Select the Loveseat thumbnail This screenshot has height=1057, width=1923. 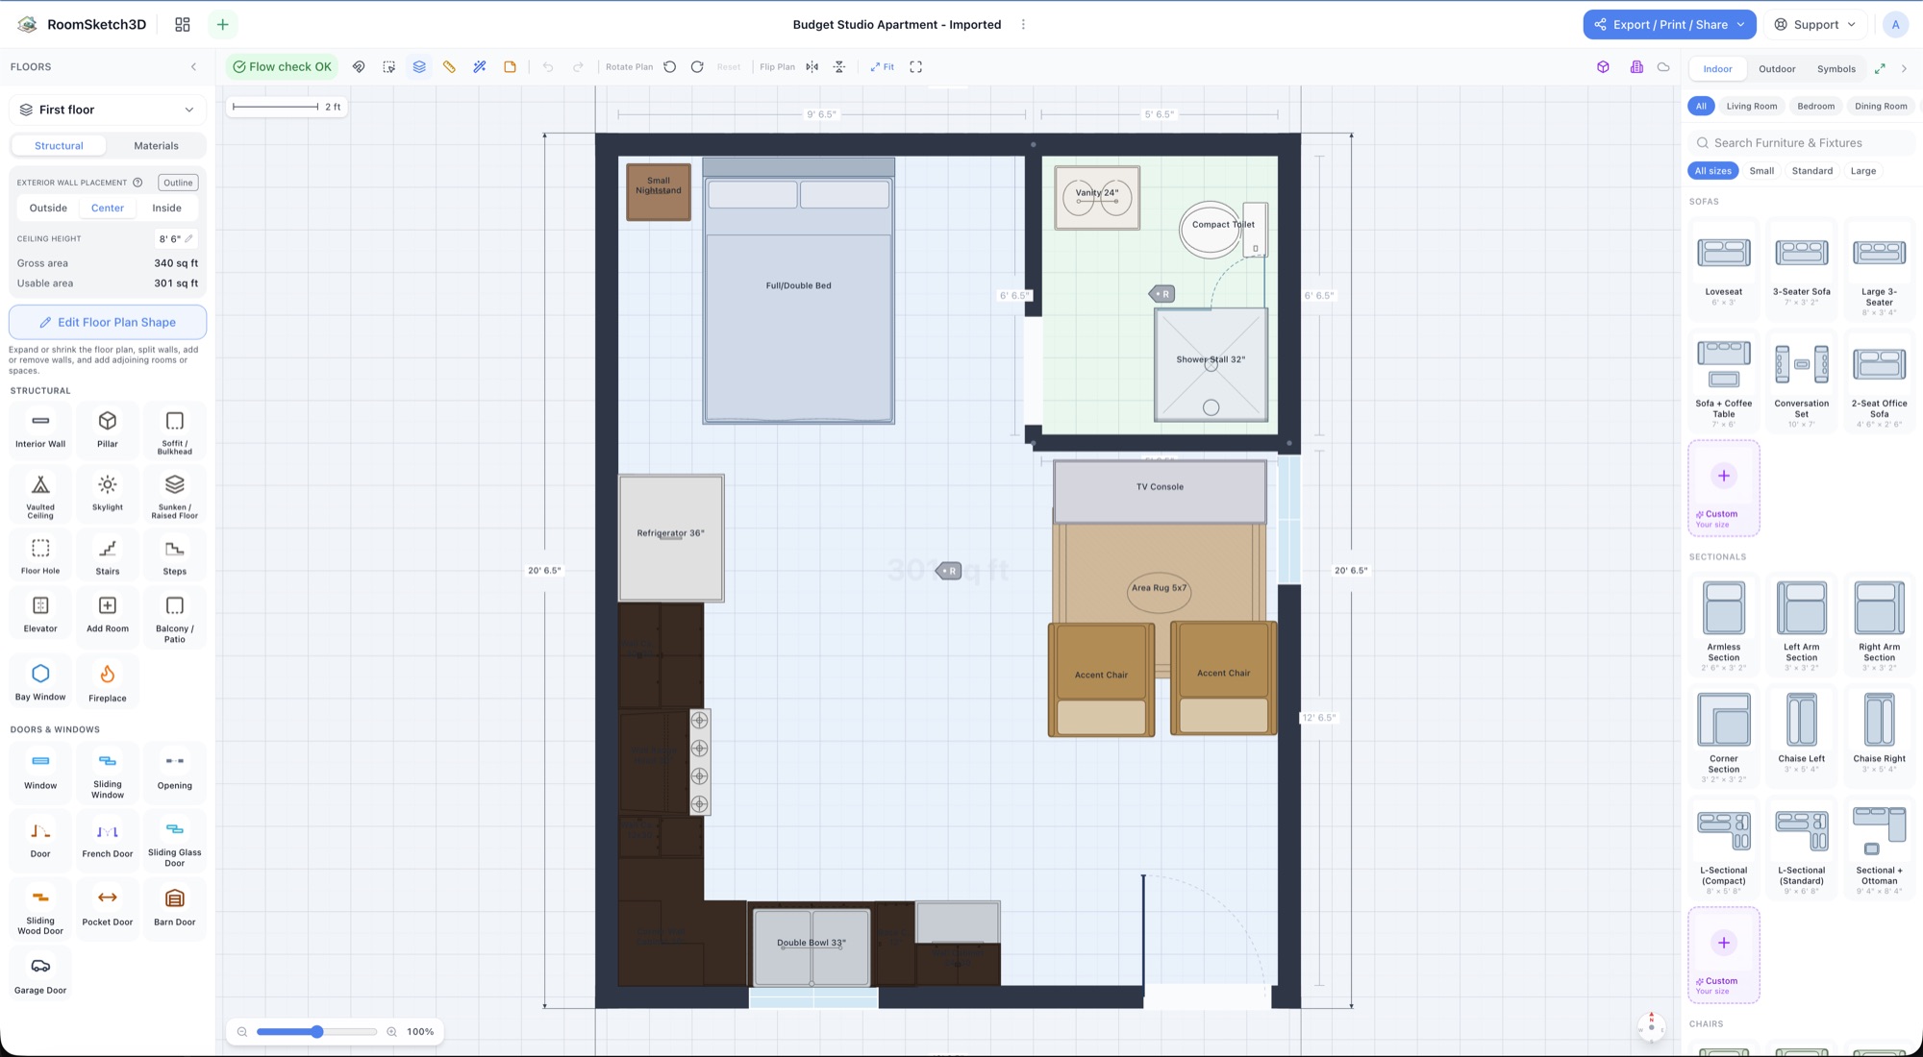(x=1723, y=252)
